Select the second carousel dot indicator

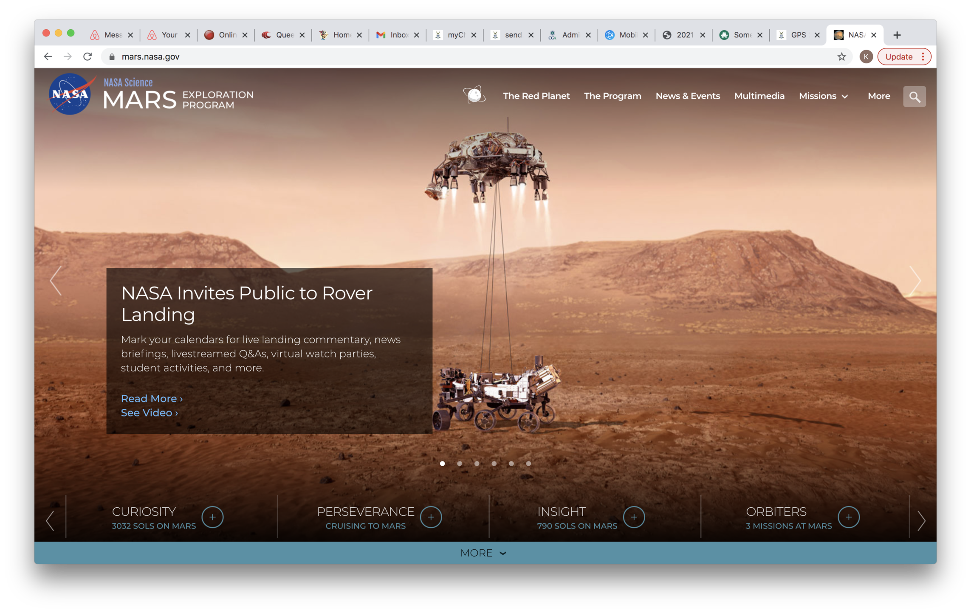click(460, 464)
